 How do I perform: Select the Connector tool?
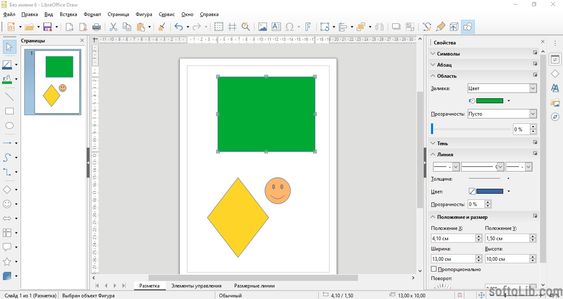[x=7, y=172]
